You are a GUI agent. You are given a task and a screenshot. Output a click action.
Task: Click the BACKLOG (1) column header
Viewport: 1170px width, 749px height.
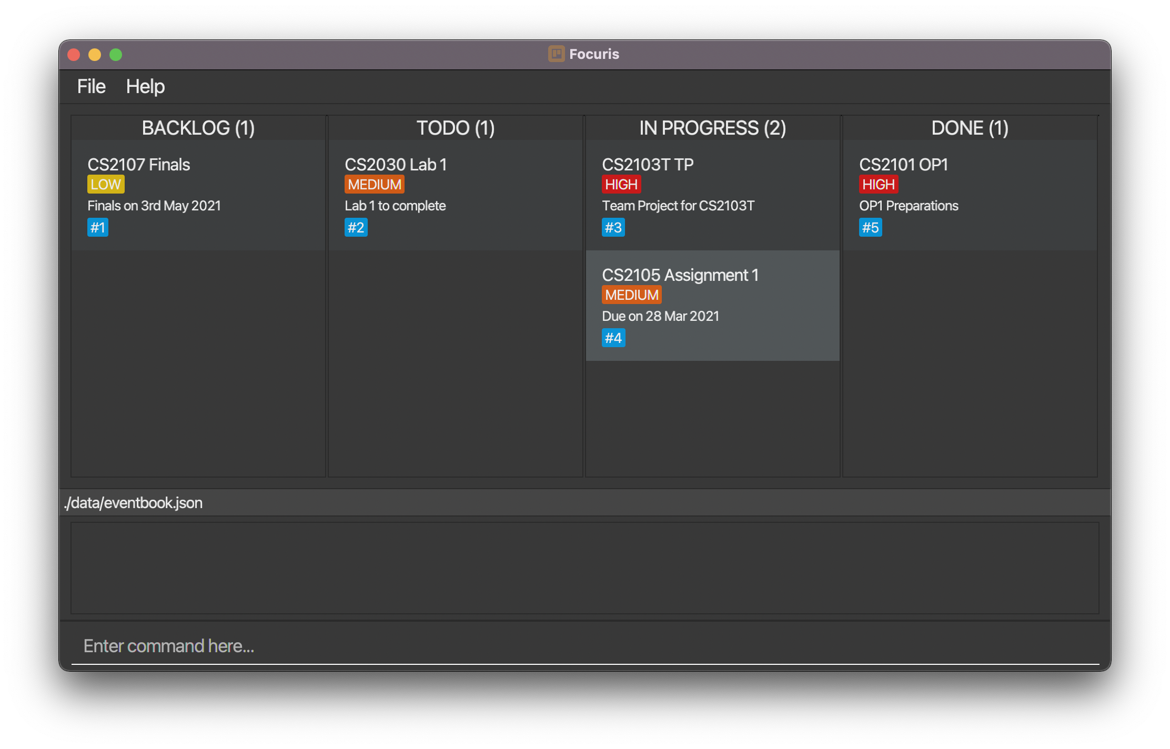[198, 128]
